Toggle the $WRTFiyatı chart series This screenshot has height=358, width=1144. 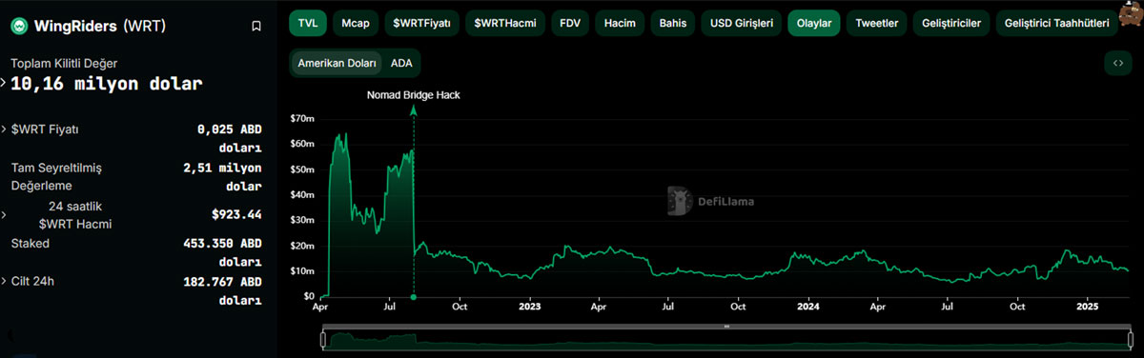pyautogui.click(x=422, y=23)
